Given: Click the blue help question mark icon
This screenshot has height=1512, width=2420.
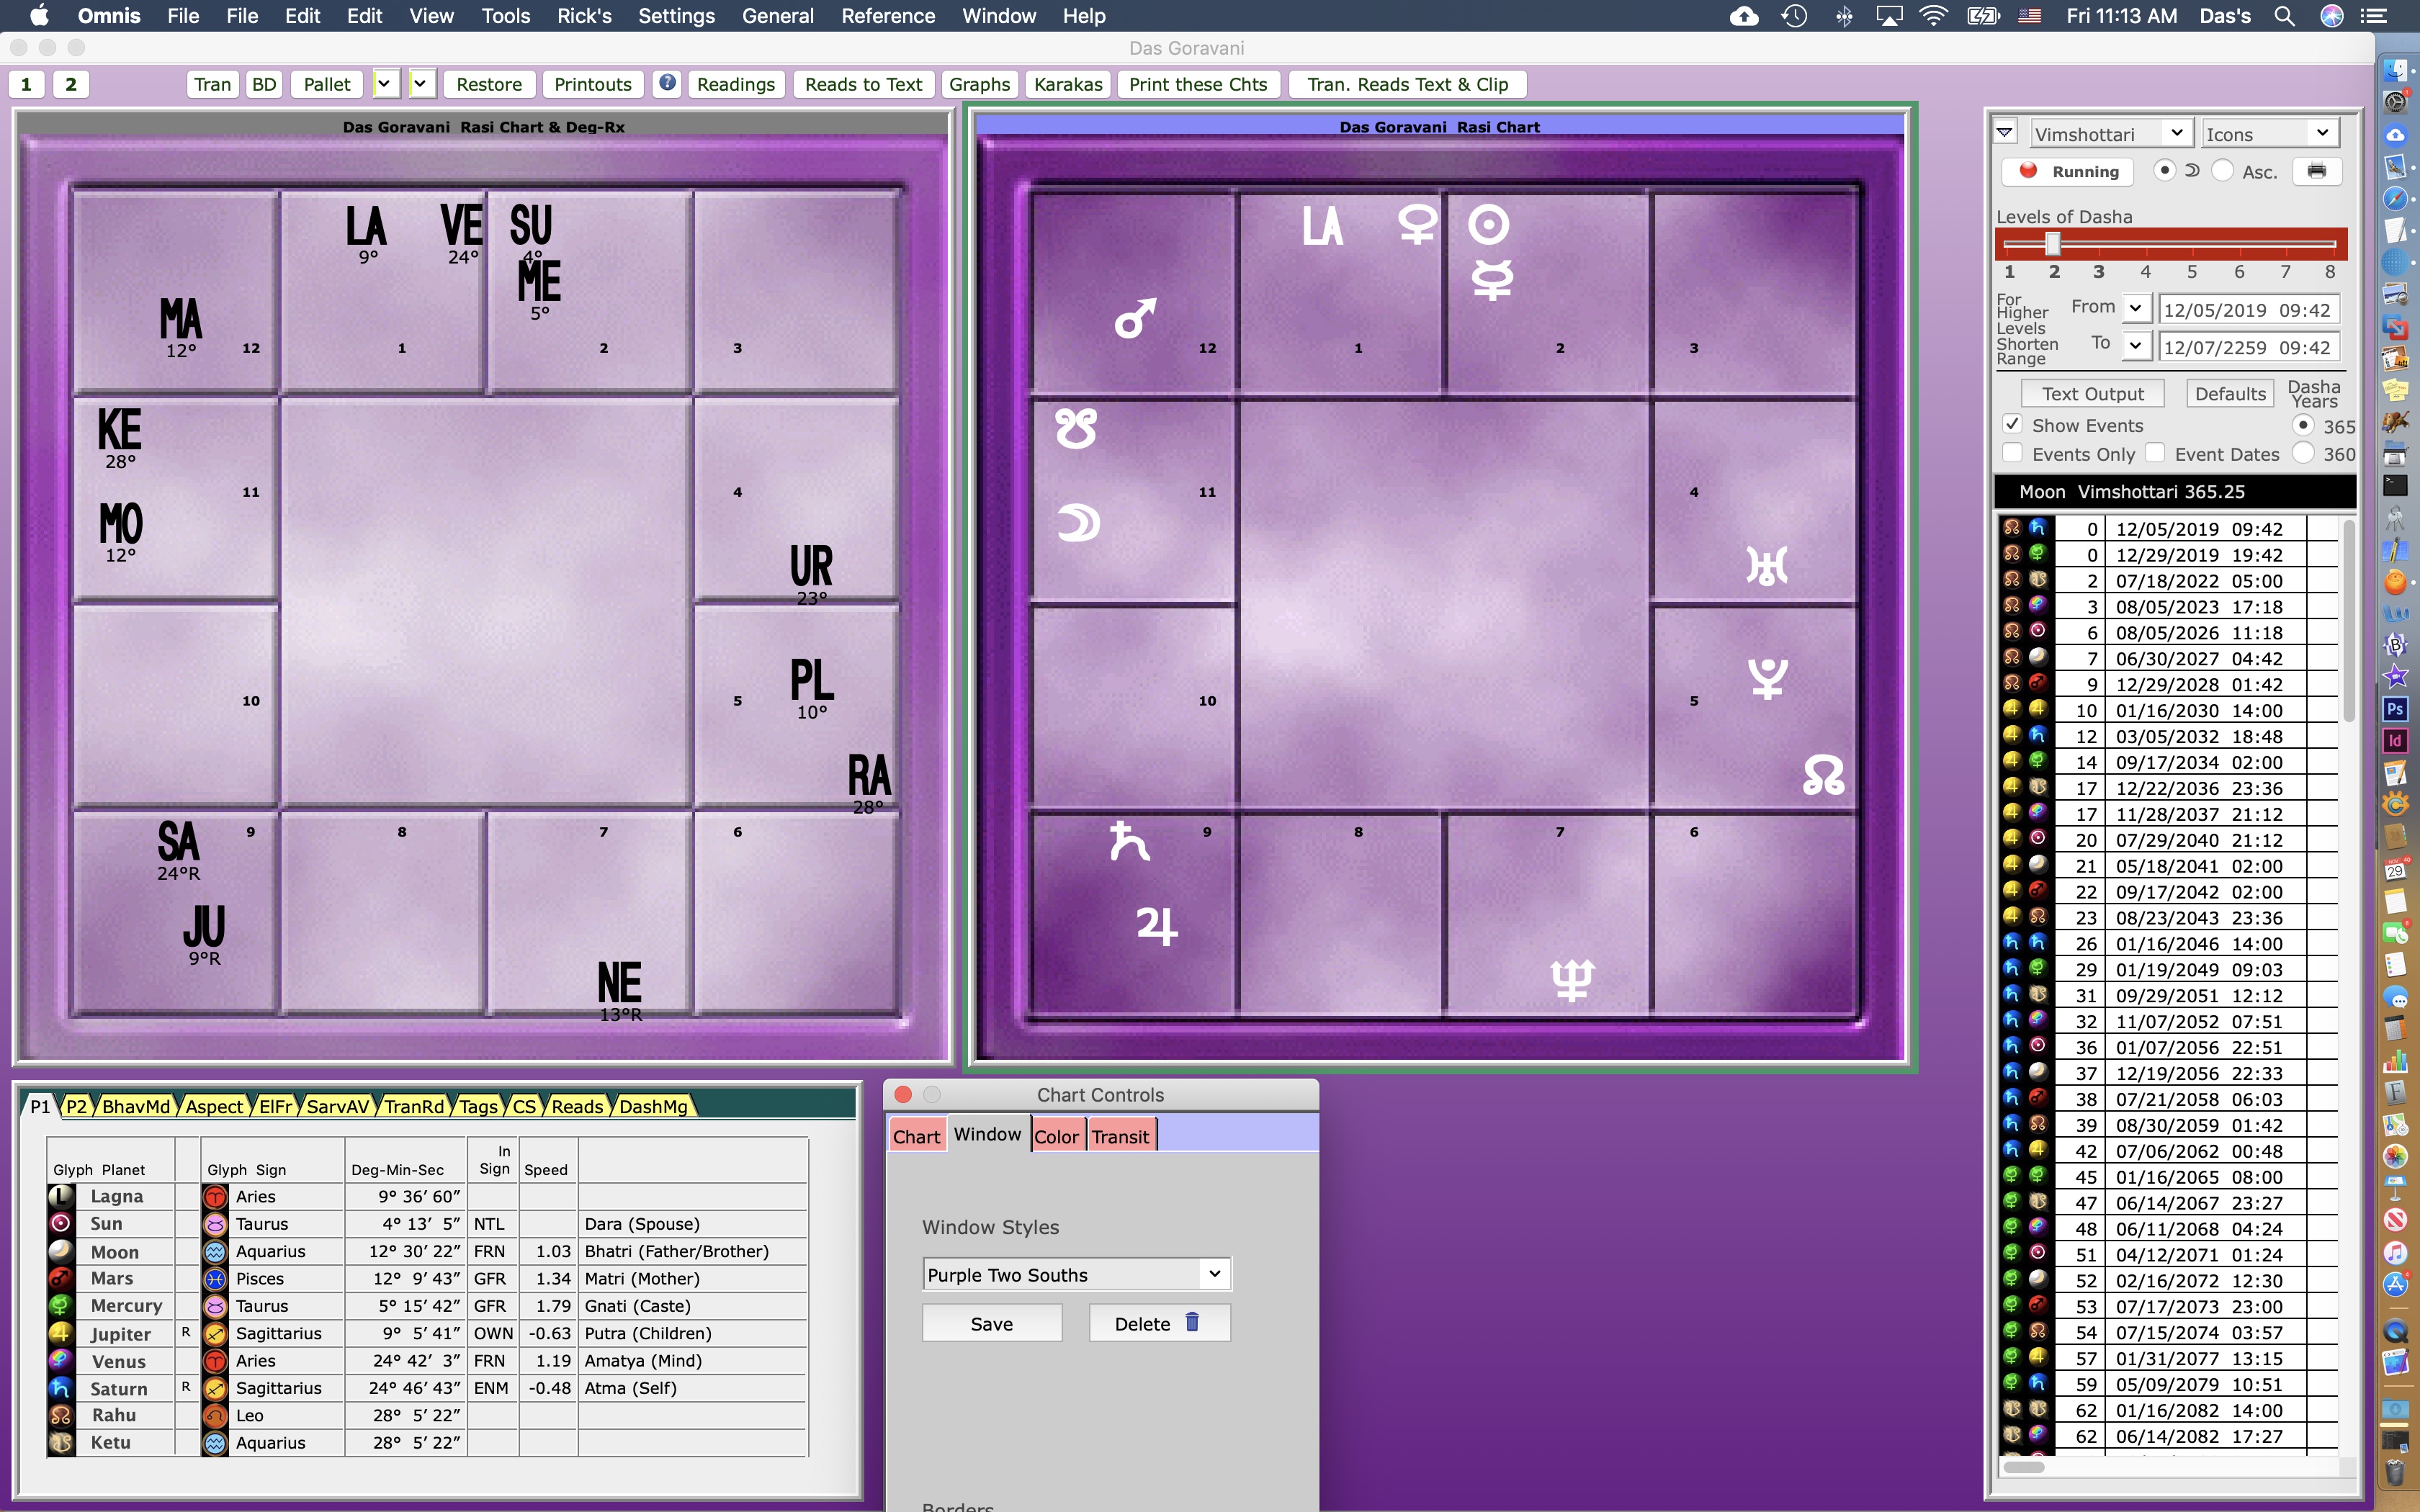Looking at the screenshot, I should click(667, 83).
